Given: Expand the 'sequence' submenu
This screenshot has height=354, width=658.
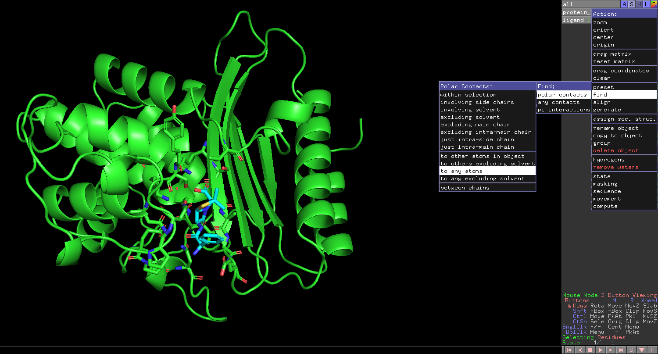Looking at the screenshot, I should [624, 191].
